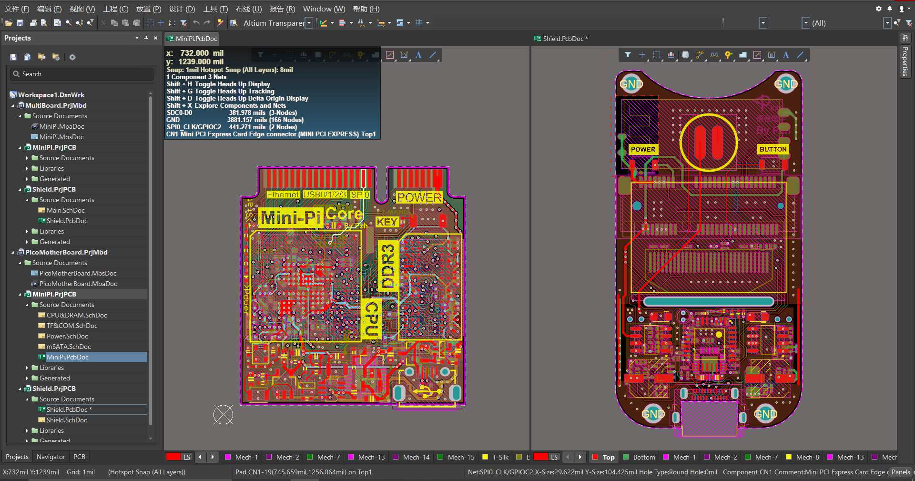Image resolution: width=915 pixels, height=481 pixels.
Task: Click the red current layer color swatch
Action: [173, 457]
